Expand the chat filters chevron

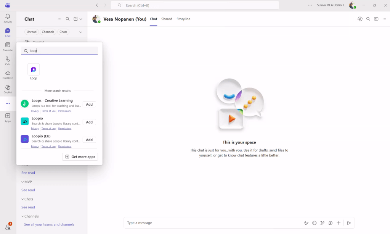pyautogui.click(x=80, y=32)
